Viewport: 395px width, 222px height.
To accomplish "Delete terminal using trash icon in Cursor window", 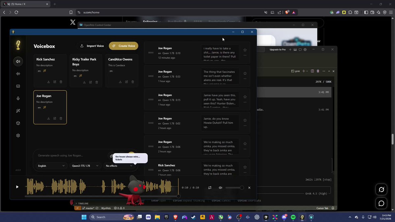I will point(318,71).
